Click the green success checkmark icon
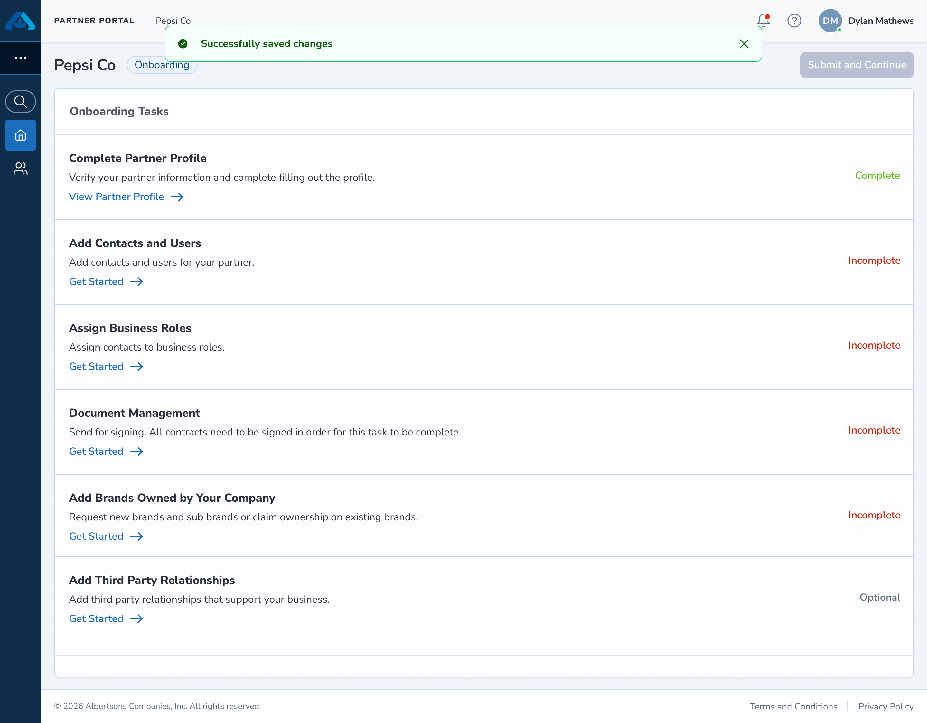This screenshot has height=723, width=927. click(x=183, y=44)
